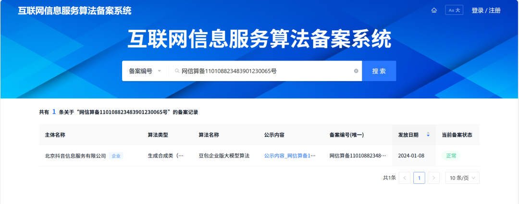Clear the search input text
Viewport: 519px width, 204px height.
click(356, 71)
